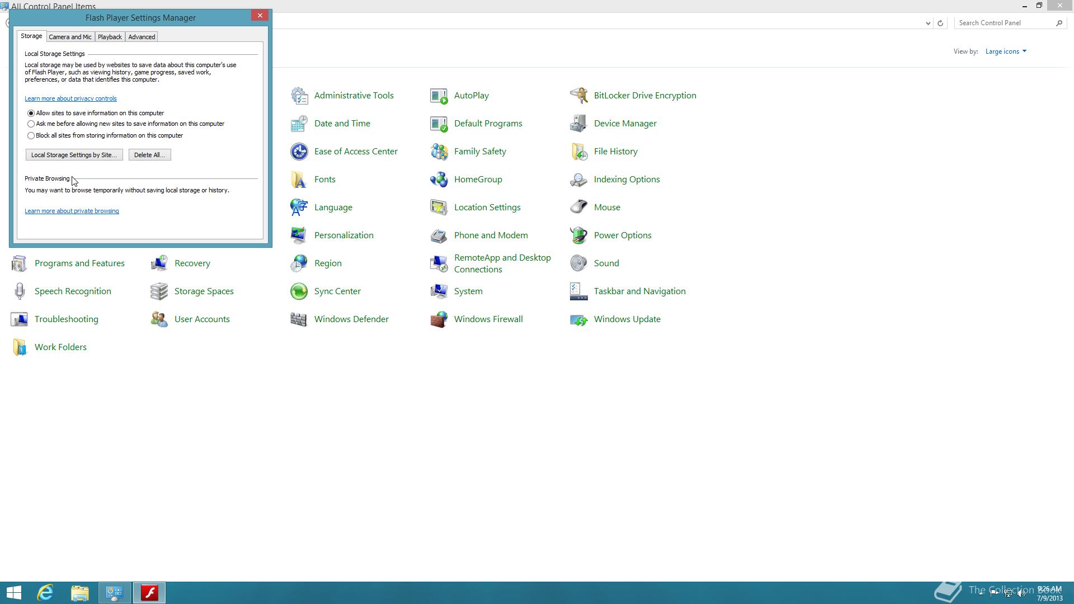Open Learn more about private browsing link

pos(72,211)
